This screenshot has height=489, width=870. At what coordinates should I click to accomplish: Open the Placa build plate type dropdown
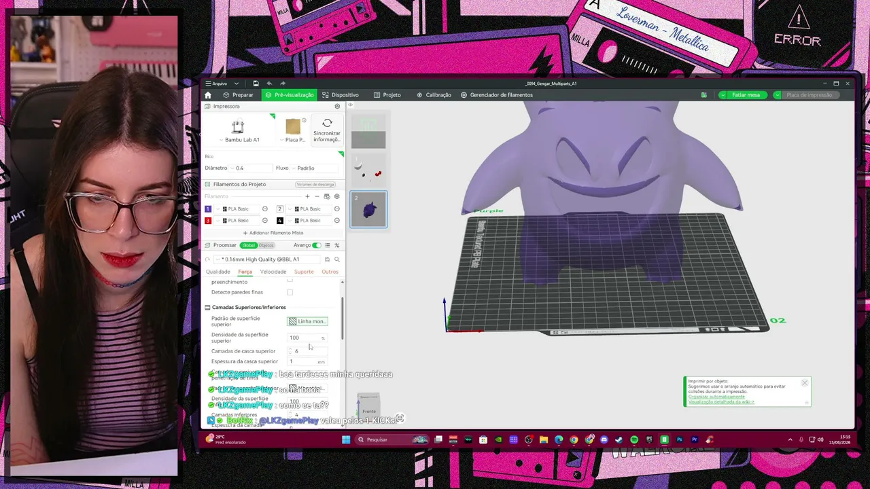293,130
